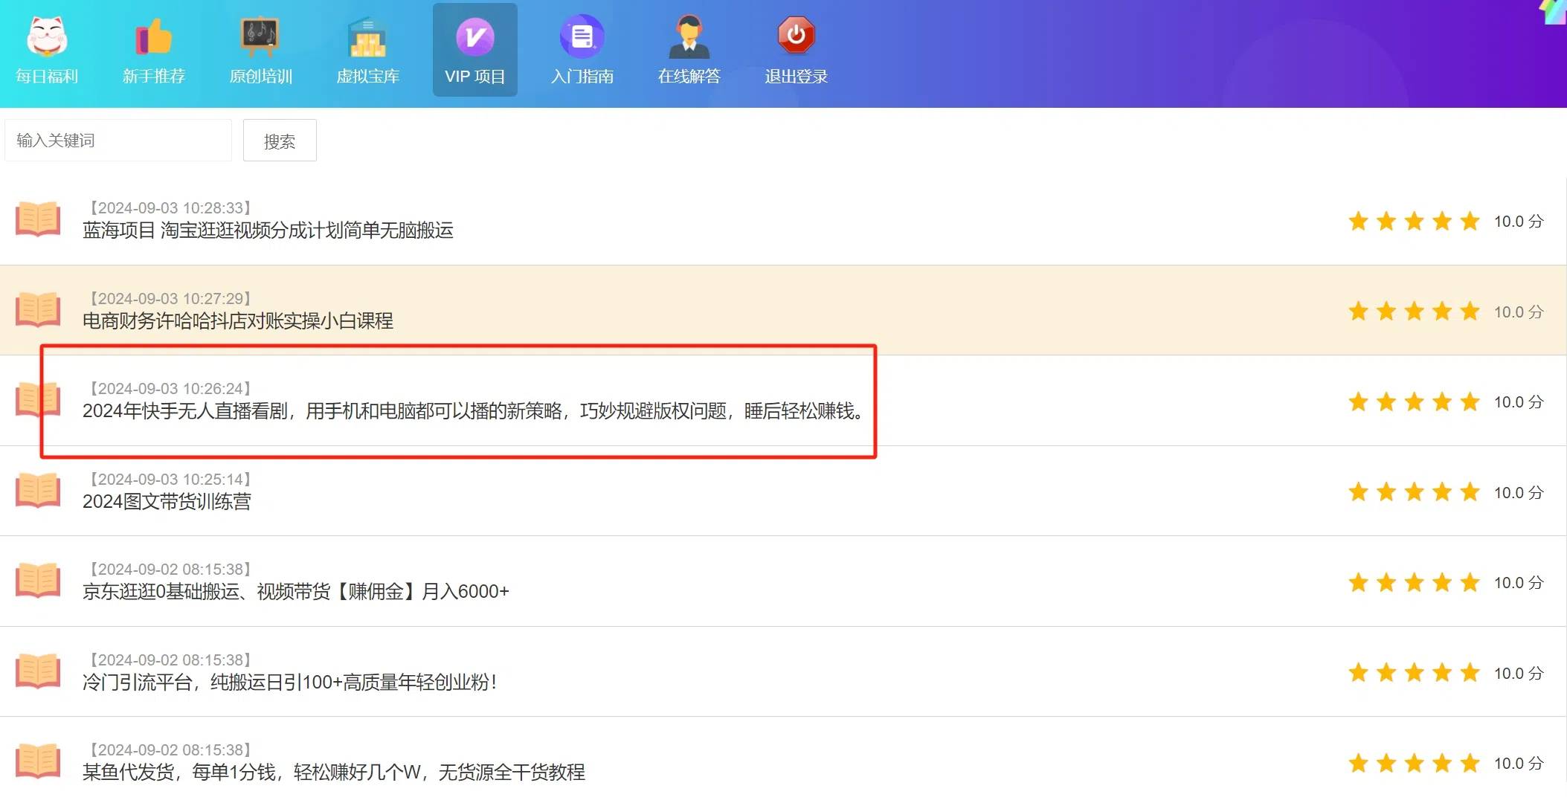Select the VIP 项目 purple V icon

(x=474, y=36)
